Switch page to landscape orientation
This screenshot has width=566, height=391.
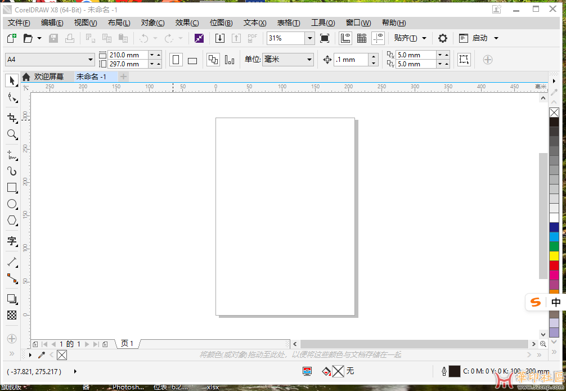pos(192,60)
